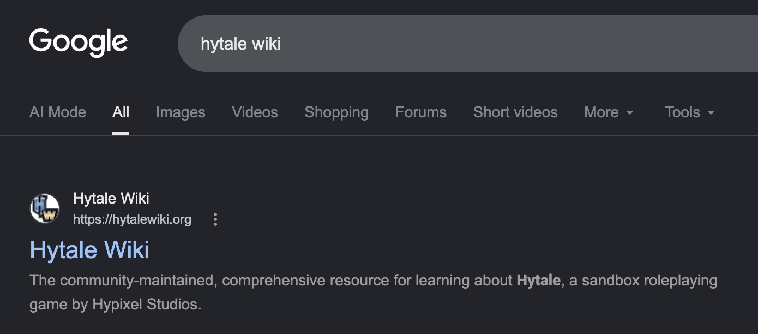The height and width of the screenshot is (334, 758).
Task: Switch to the Forums tab
Action: pos(421,112)
